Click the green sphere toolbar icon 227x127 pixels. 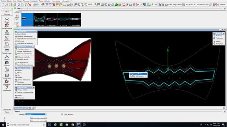point(116,5)
